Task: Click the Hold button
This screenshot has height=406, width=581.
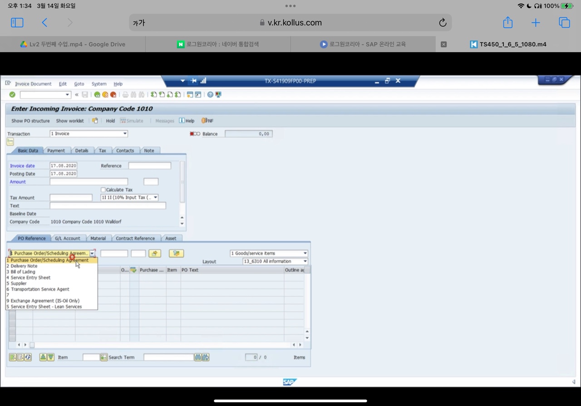Action: (110, 121)
